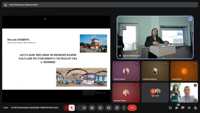The height and width of the screenshot is (113, 200).
Task: Toggle the camera on or off
Action: pos(84,108)
